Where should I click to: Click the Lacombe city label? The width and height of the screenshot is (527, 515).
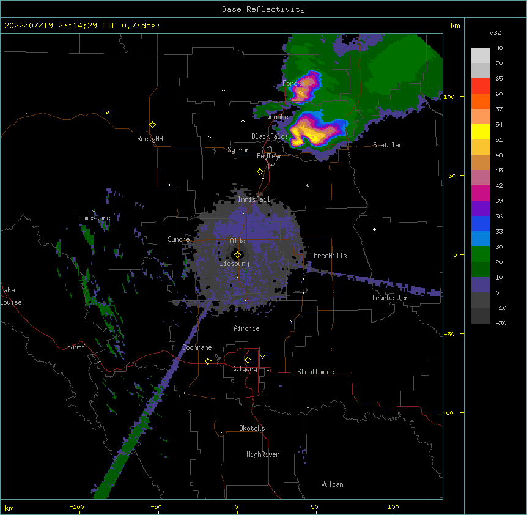[x=275, y=117]
